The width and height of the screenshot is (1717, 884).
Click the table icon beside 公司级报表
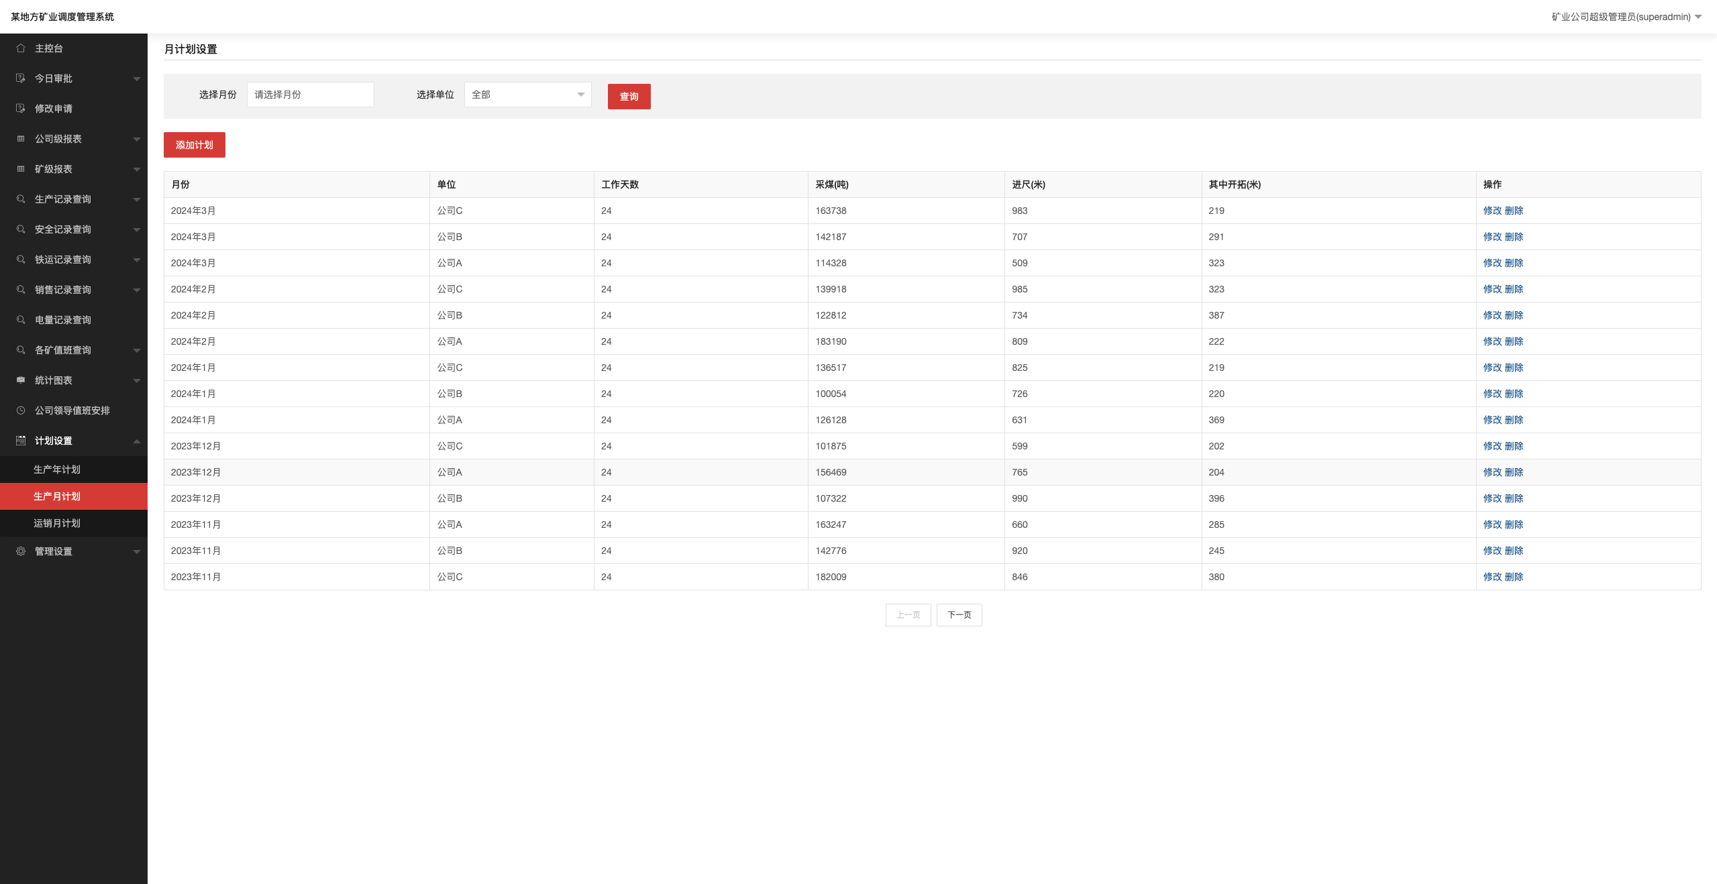[21, 139]
